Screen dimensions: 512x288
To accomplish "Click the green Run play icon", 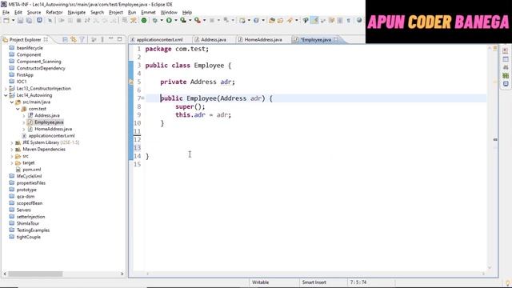I will click(x=169, y=20).
